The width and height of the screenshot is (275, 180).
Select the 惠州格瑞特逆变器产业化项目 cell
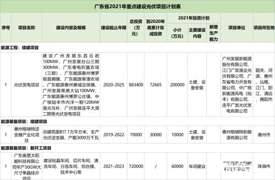(27, 135)
